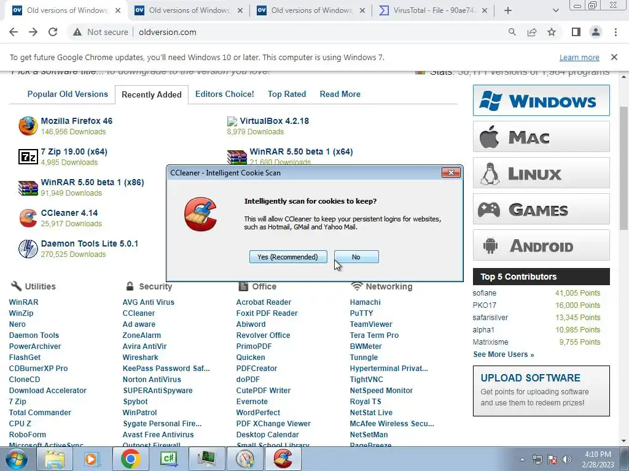Viewport: 629px width, 471px height.
Task: Show hidden system tray icons
Action: [522, 459]
